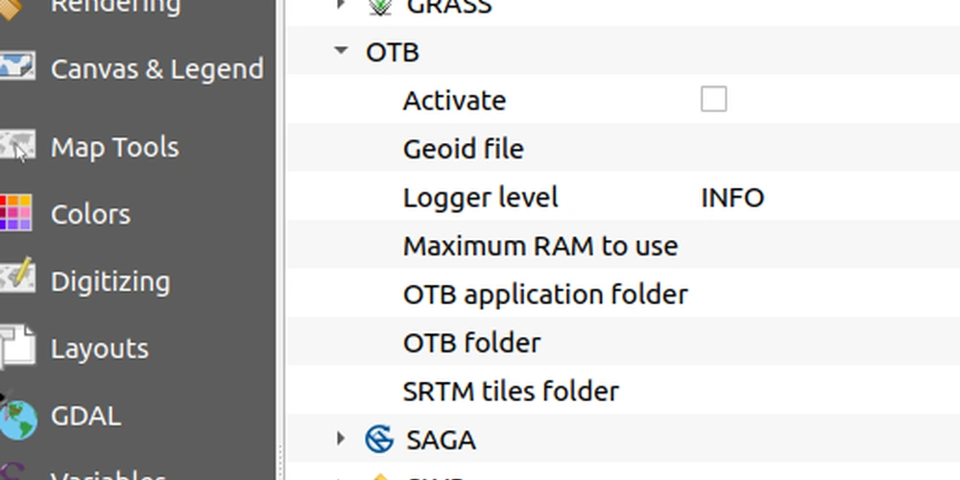Click the SAGA provider icon
960x480 pixels.
tap(380, 440)
